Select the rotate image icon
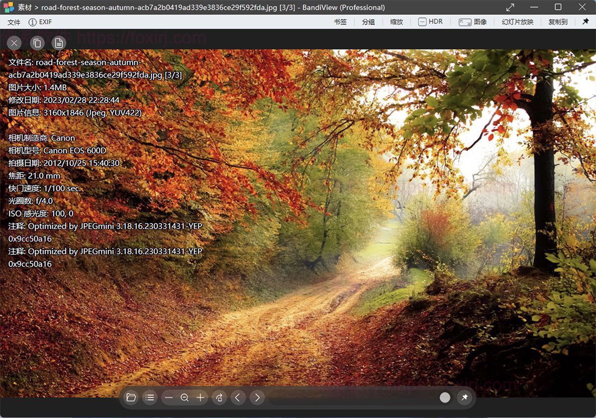The image size is (596, 418). click(219, 397)
